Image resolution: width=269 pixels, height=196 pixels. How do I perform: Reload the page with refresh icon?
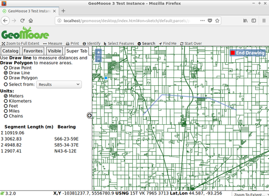(22, 21)
